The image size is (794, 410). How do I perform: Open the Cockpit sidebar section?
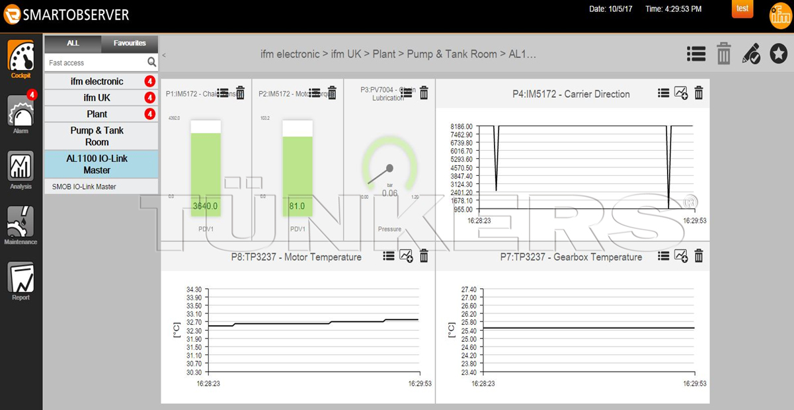(x=20, y=59)
